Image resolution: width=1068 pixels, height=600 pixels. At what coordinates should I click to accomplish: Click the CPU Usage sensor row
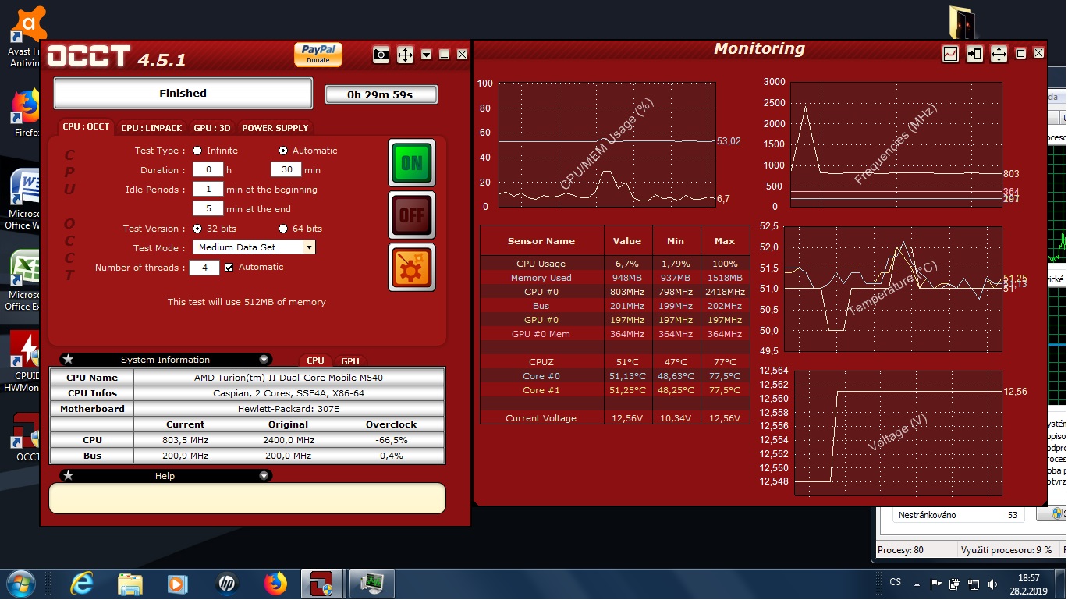pos(614,264)
